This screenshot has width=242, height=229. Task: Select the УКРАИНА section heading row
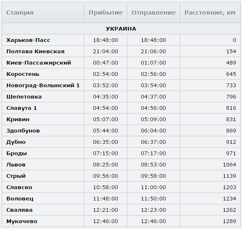tap(121, 29)
